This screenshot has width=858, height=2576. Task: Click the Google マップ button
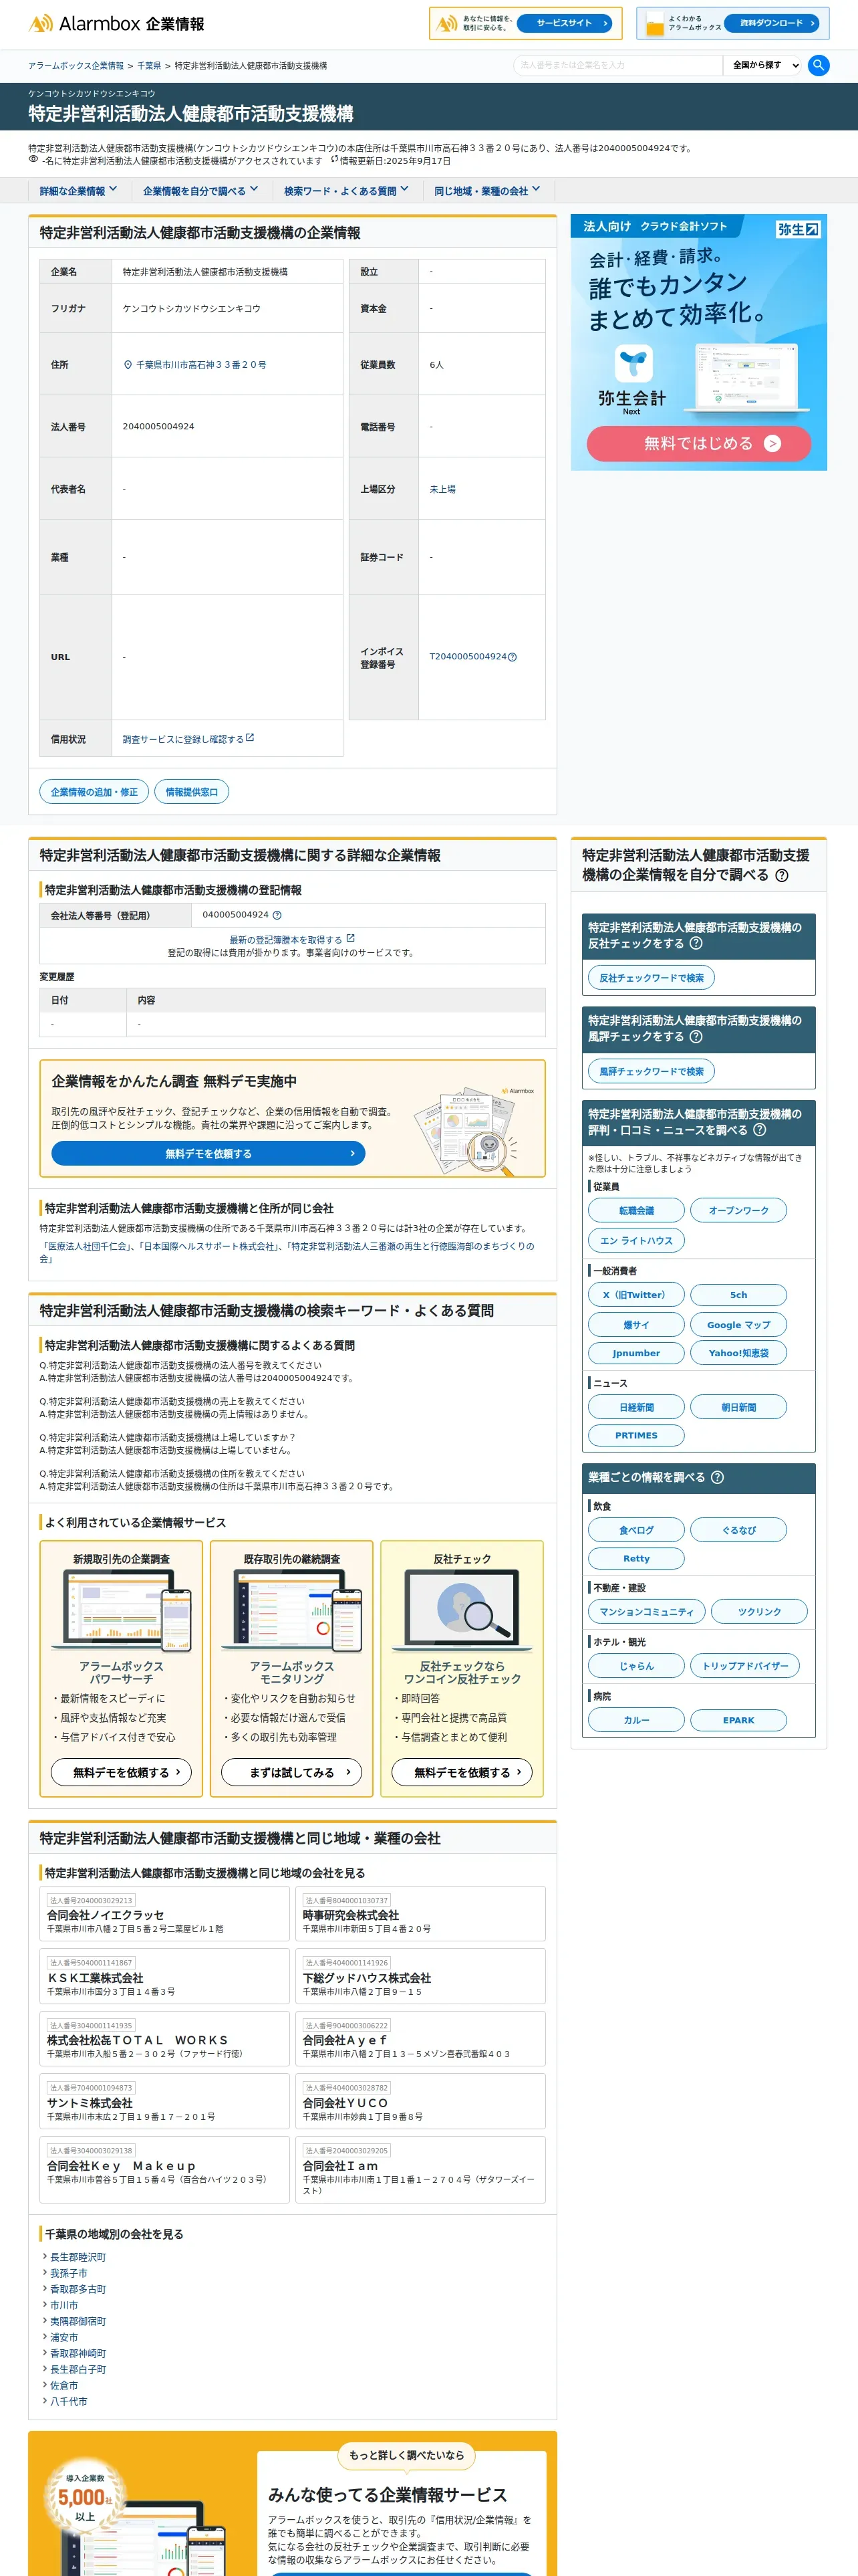738,1324
